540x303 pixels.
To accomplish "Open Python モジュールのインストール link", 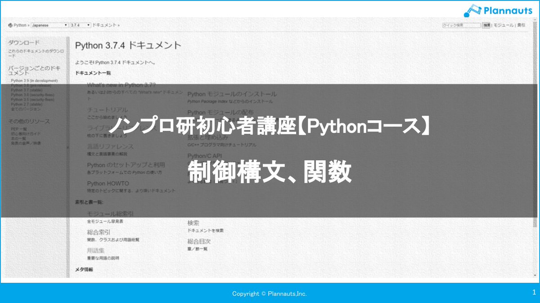I will tap(232, 94).
